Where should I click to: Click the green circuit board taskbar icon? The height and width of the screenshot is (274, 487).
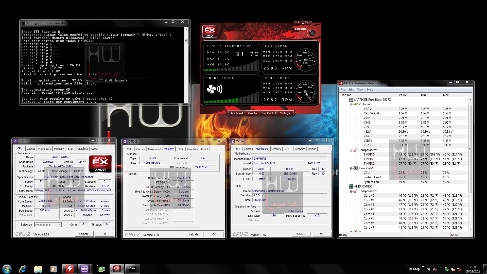tap(101, 269)
